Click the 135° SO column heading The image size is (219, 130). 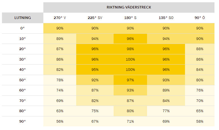click(166, 18)
